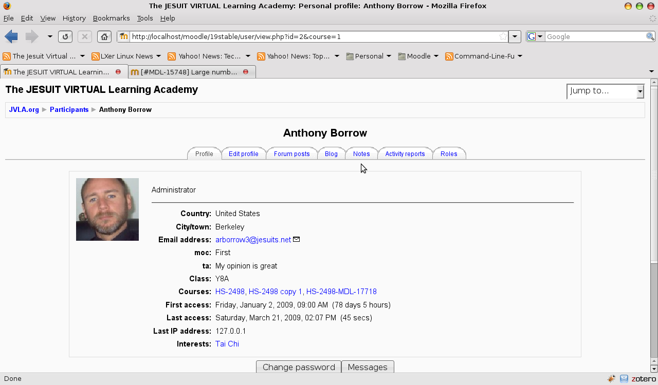
Task: Switch to The JESUIT VIRTUAL Learning browser tab
Action: point(64,72)
